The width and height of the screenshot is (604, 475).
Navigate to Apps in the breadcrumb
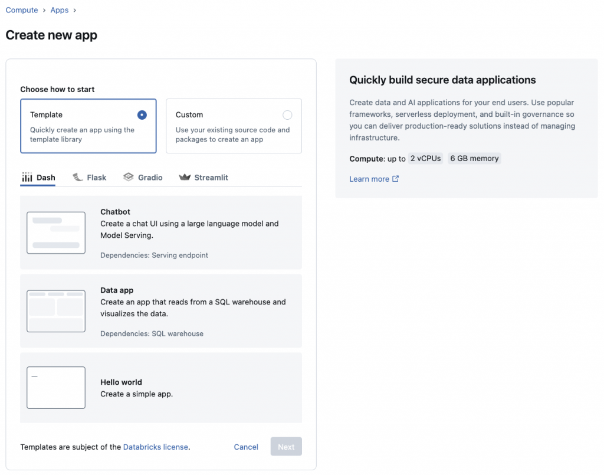(x=60, y=10)
